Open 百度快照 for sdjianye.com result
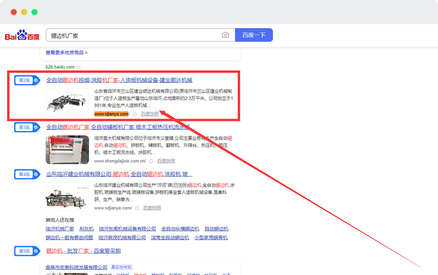 click(x=152, y=208)
